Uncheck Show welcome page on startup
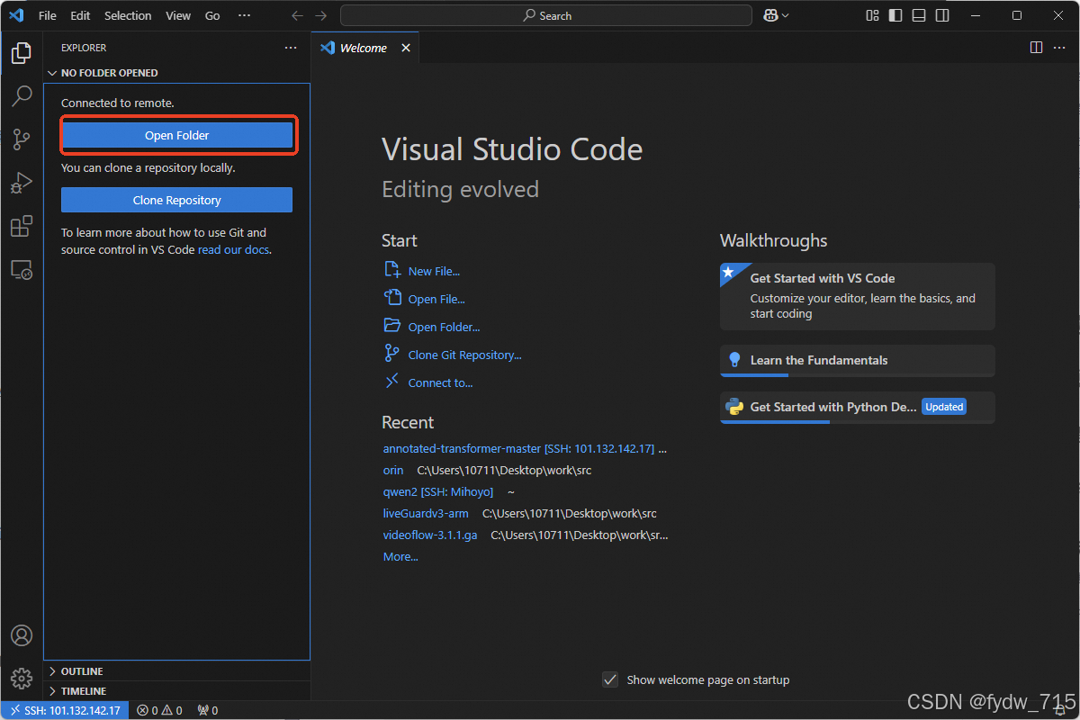This screenshot has width=1080, height=720. [x=610, y=679]
